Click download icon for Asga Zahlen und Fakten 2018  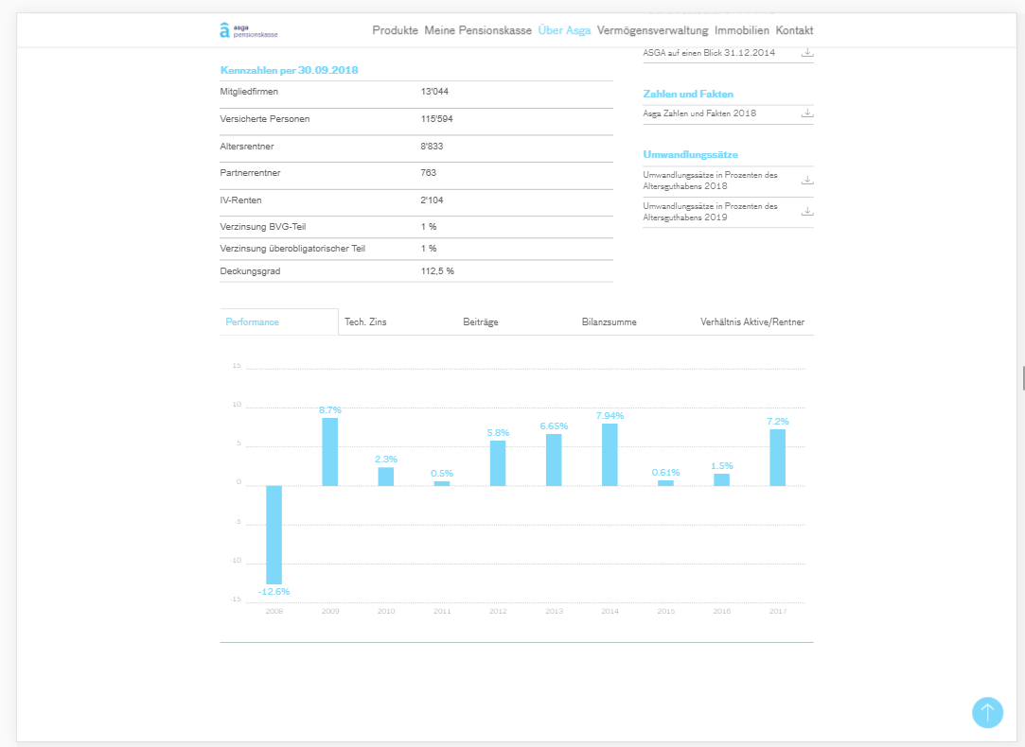[x=807, y=113]
